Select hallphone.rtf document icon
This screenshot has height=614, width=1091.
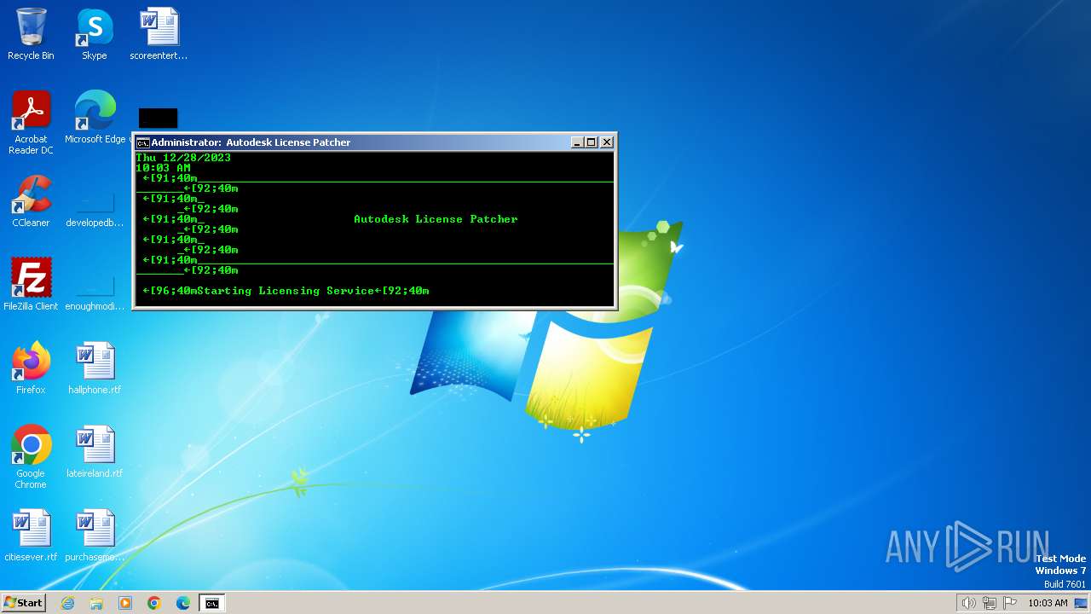click(95, 368)
